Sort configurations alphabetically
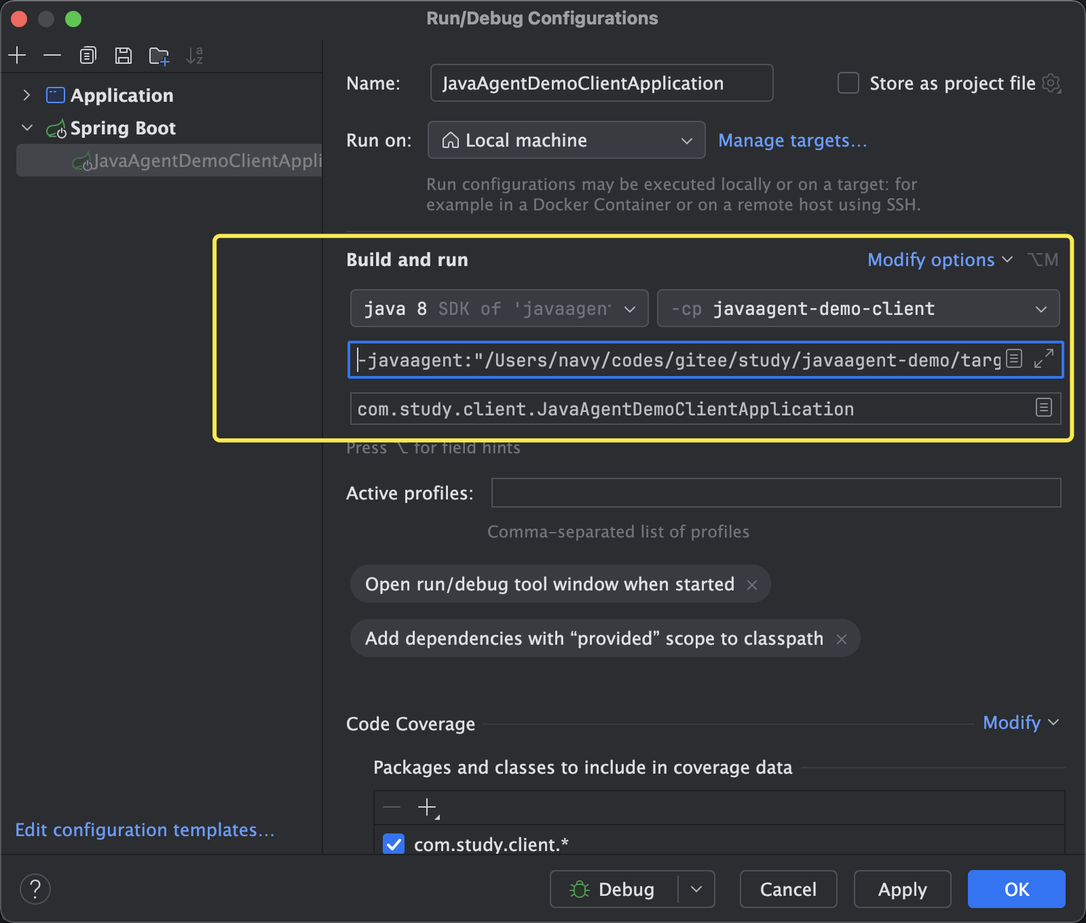The height and width of the screenshot is (923, 1086). click(x=195, y=55)
